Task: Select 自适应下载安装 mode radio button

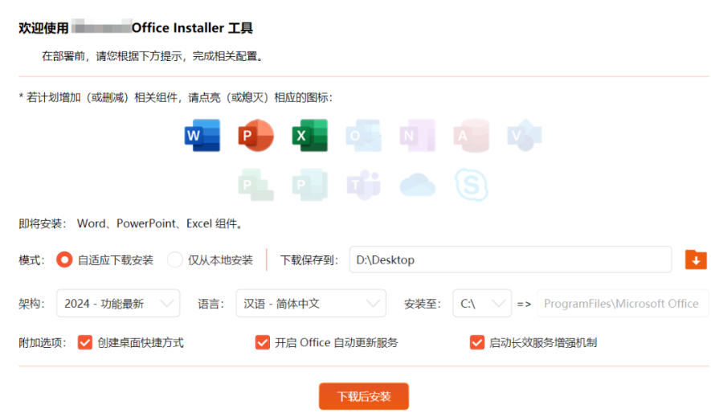Action: click(64, 260)
